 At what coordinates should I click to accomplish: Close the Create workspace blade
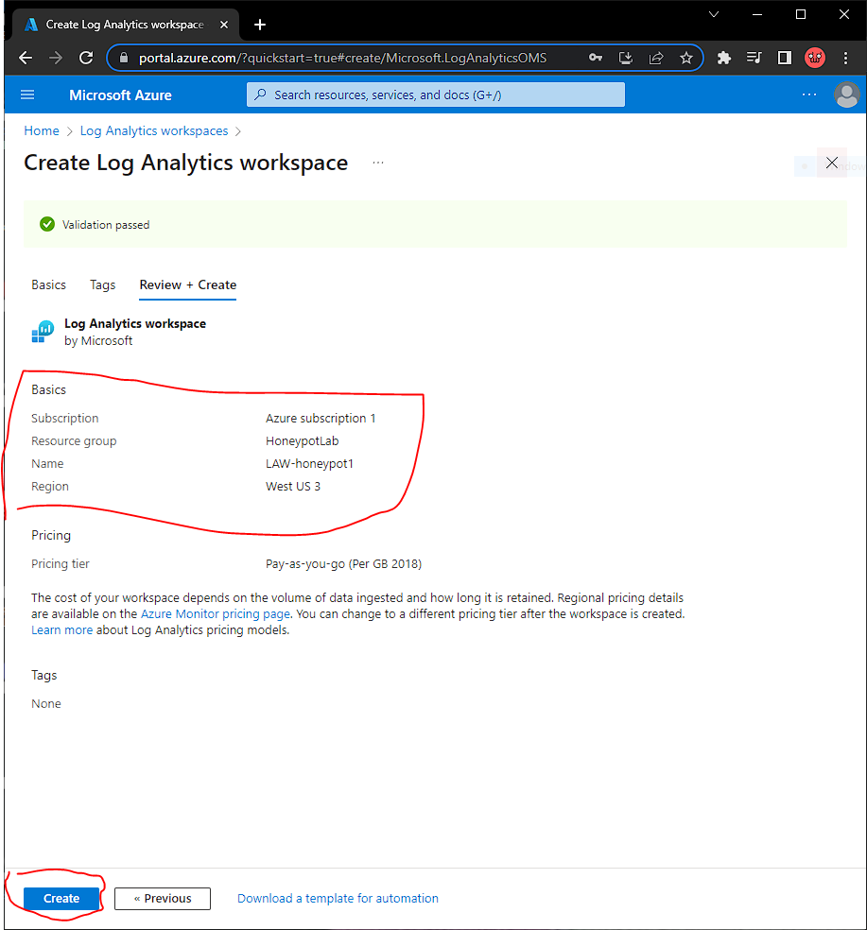832,163
